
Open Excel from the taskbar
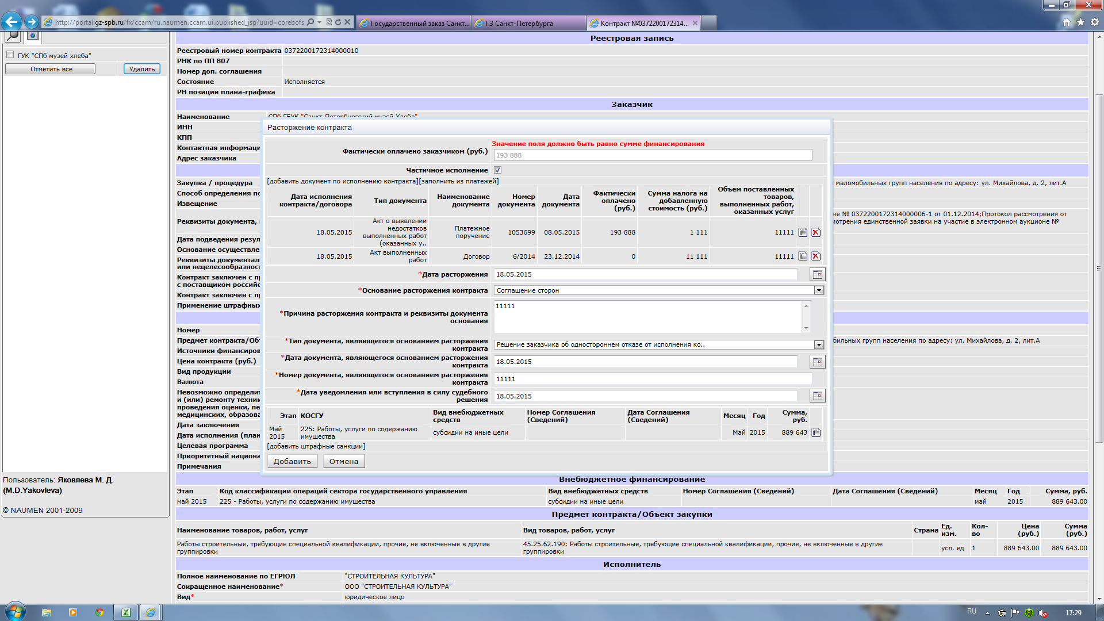click(125, 612)
